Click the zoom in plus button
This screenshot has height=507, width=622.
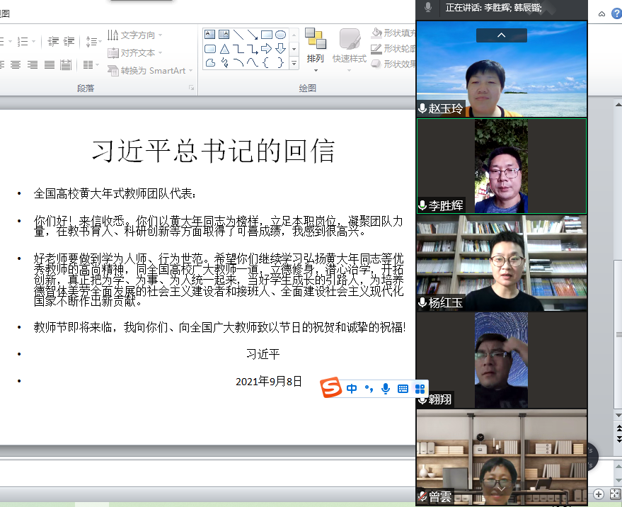[x=599, y=494]
